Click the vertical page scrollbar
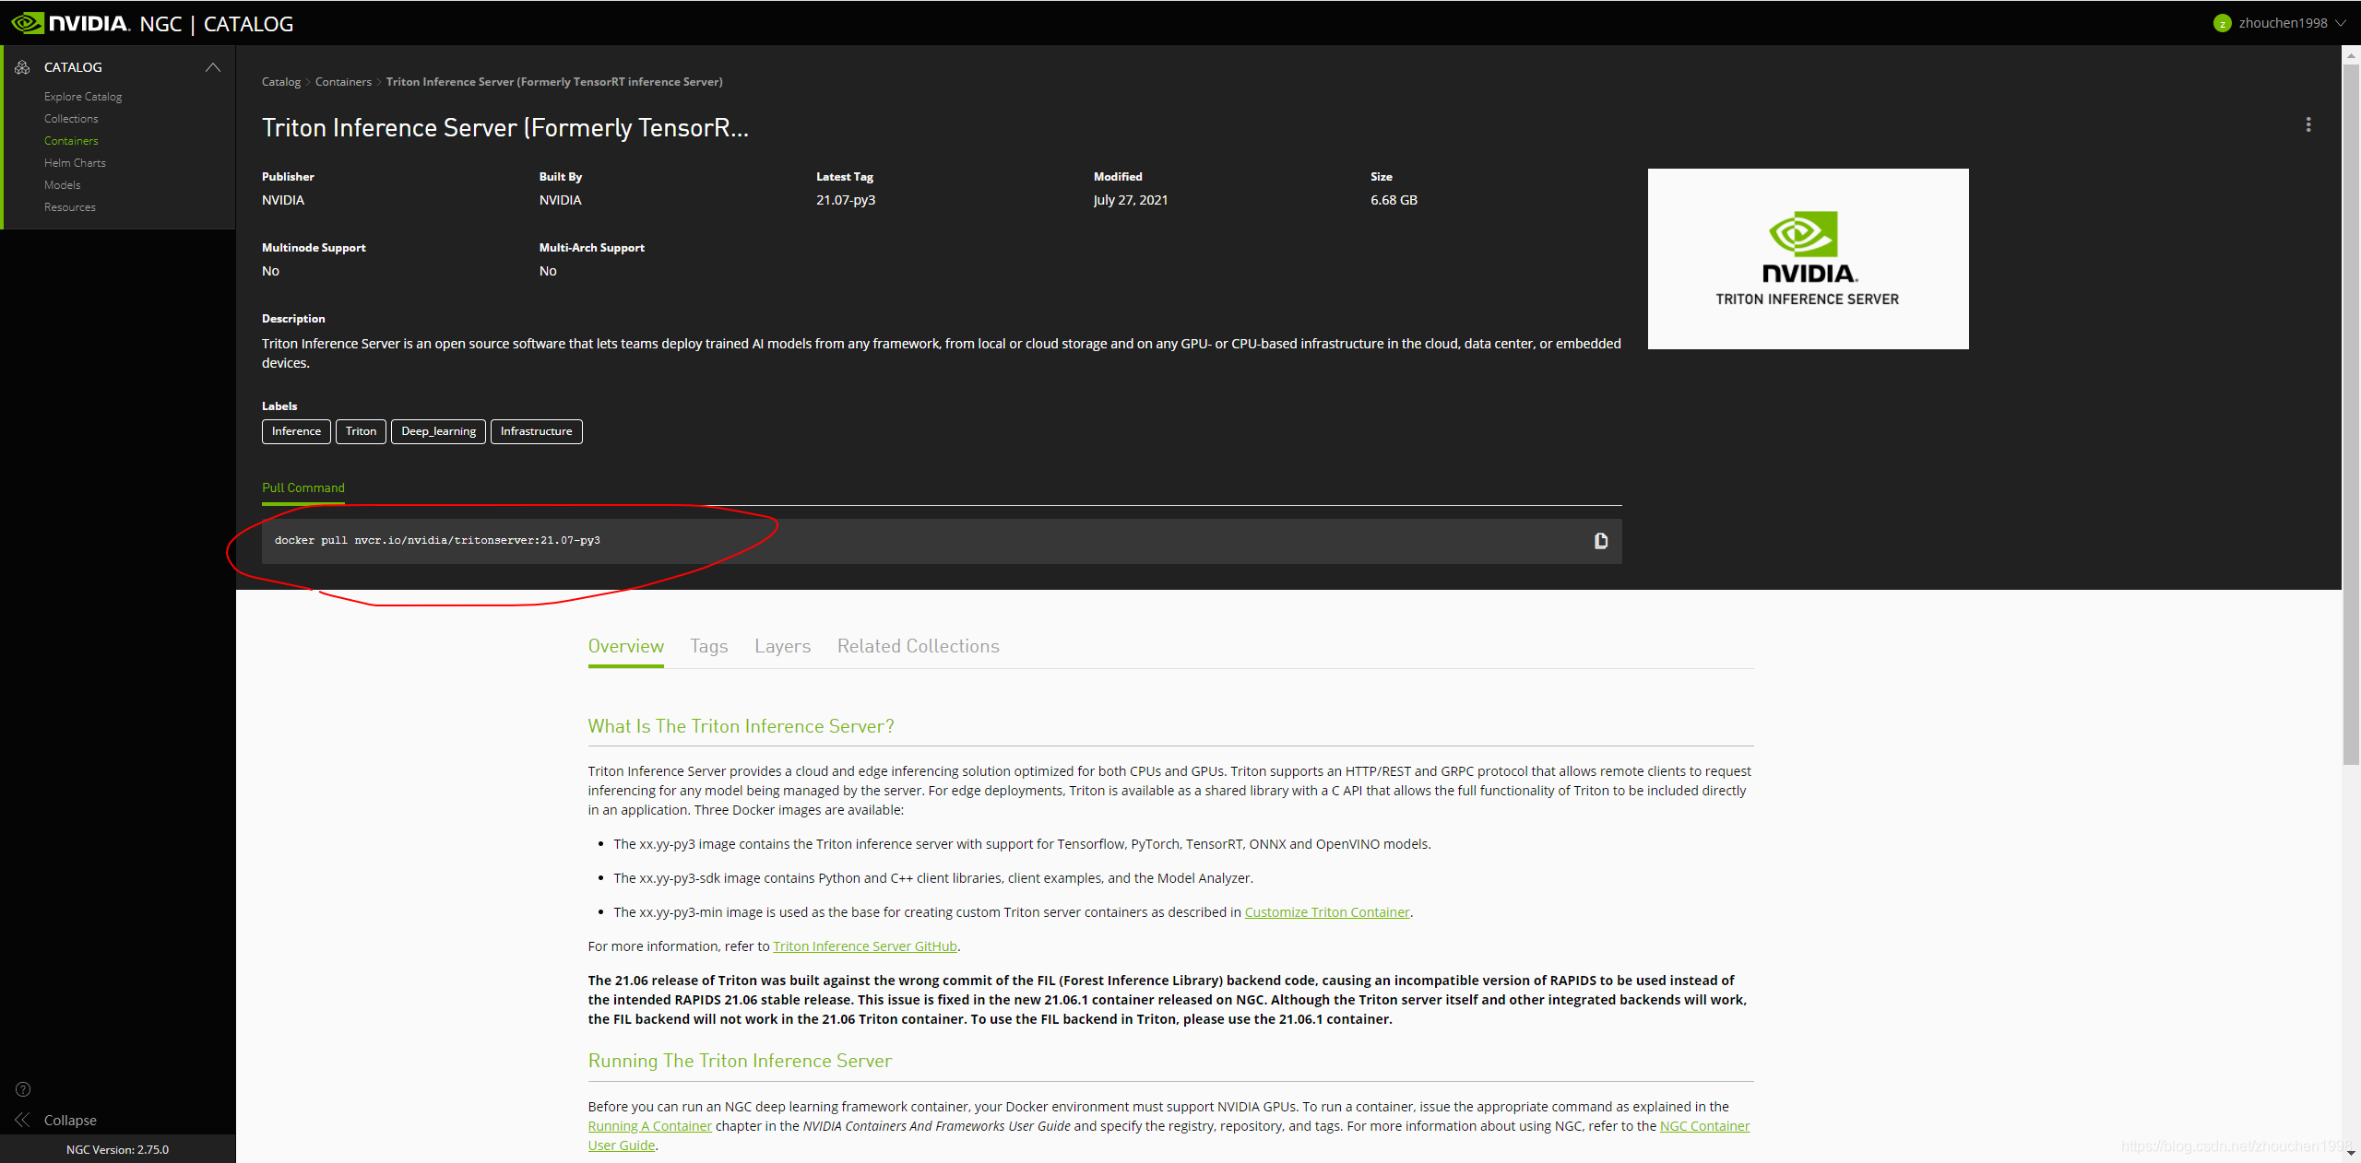This screenshot has width=2361, height=1163. 2350,415
